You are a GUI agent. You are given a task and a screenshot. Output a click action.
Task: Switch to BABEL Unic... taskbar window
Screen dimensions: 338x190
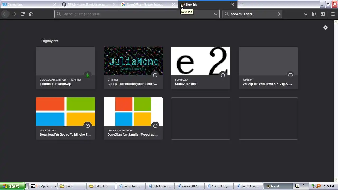(248, 186)
